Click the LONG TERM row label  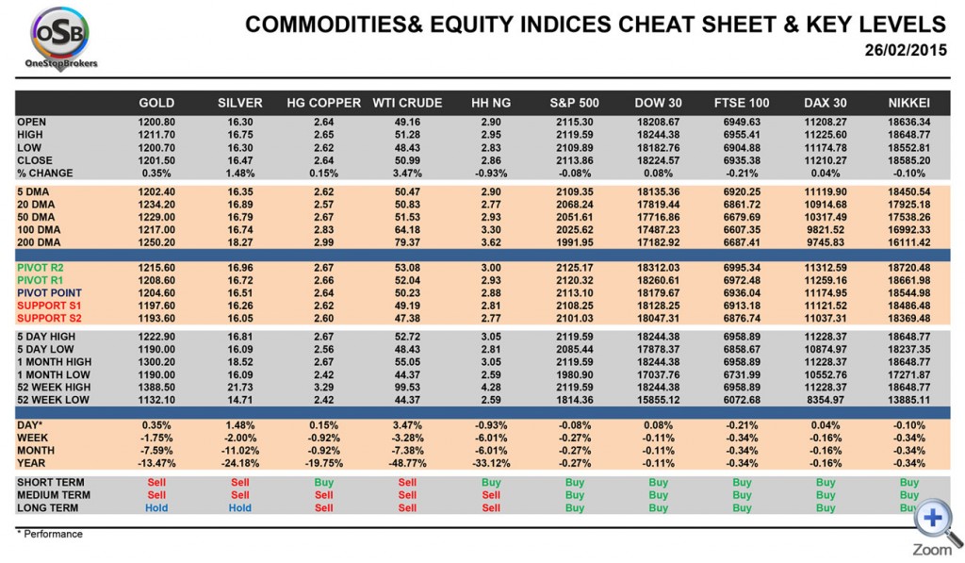point(47,507)
